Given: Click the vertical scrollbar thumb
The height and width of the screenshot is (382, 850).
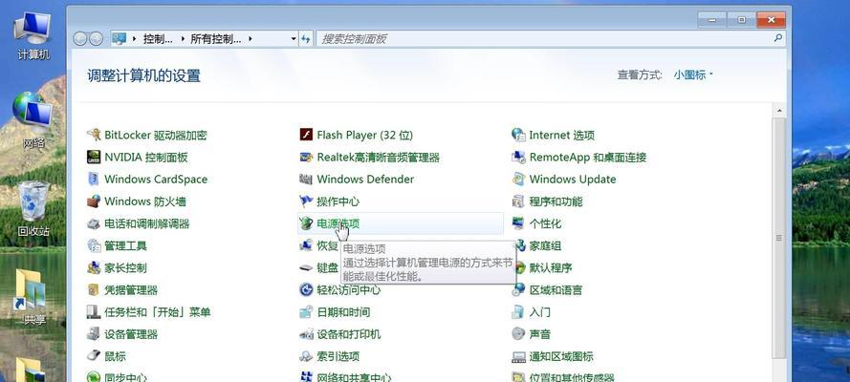Looking at the screenshot, I should [779, 237].
